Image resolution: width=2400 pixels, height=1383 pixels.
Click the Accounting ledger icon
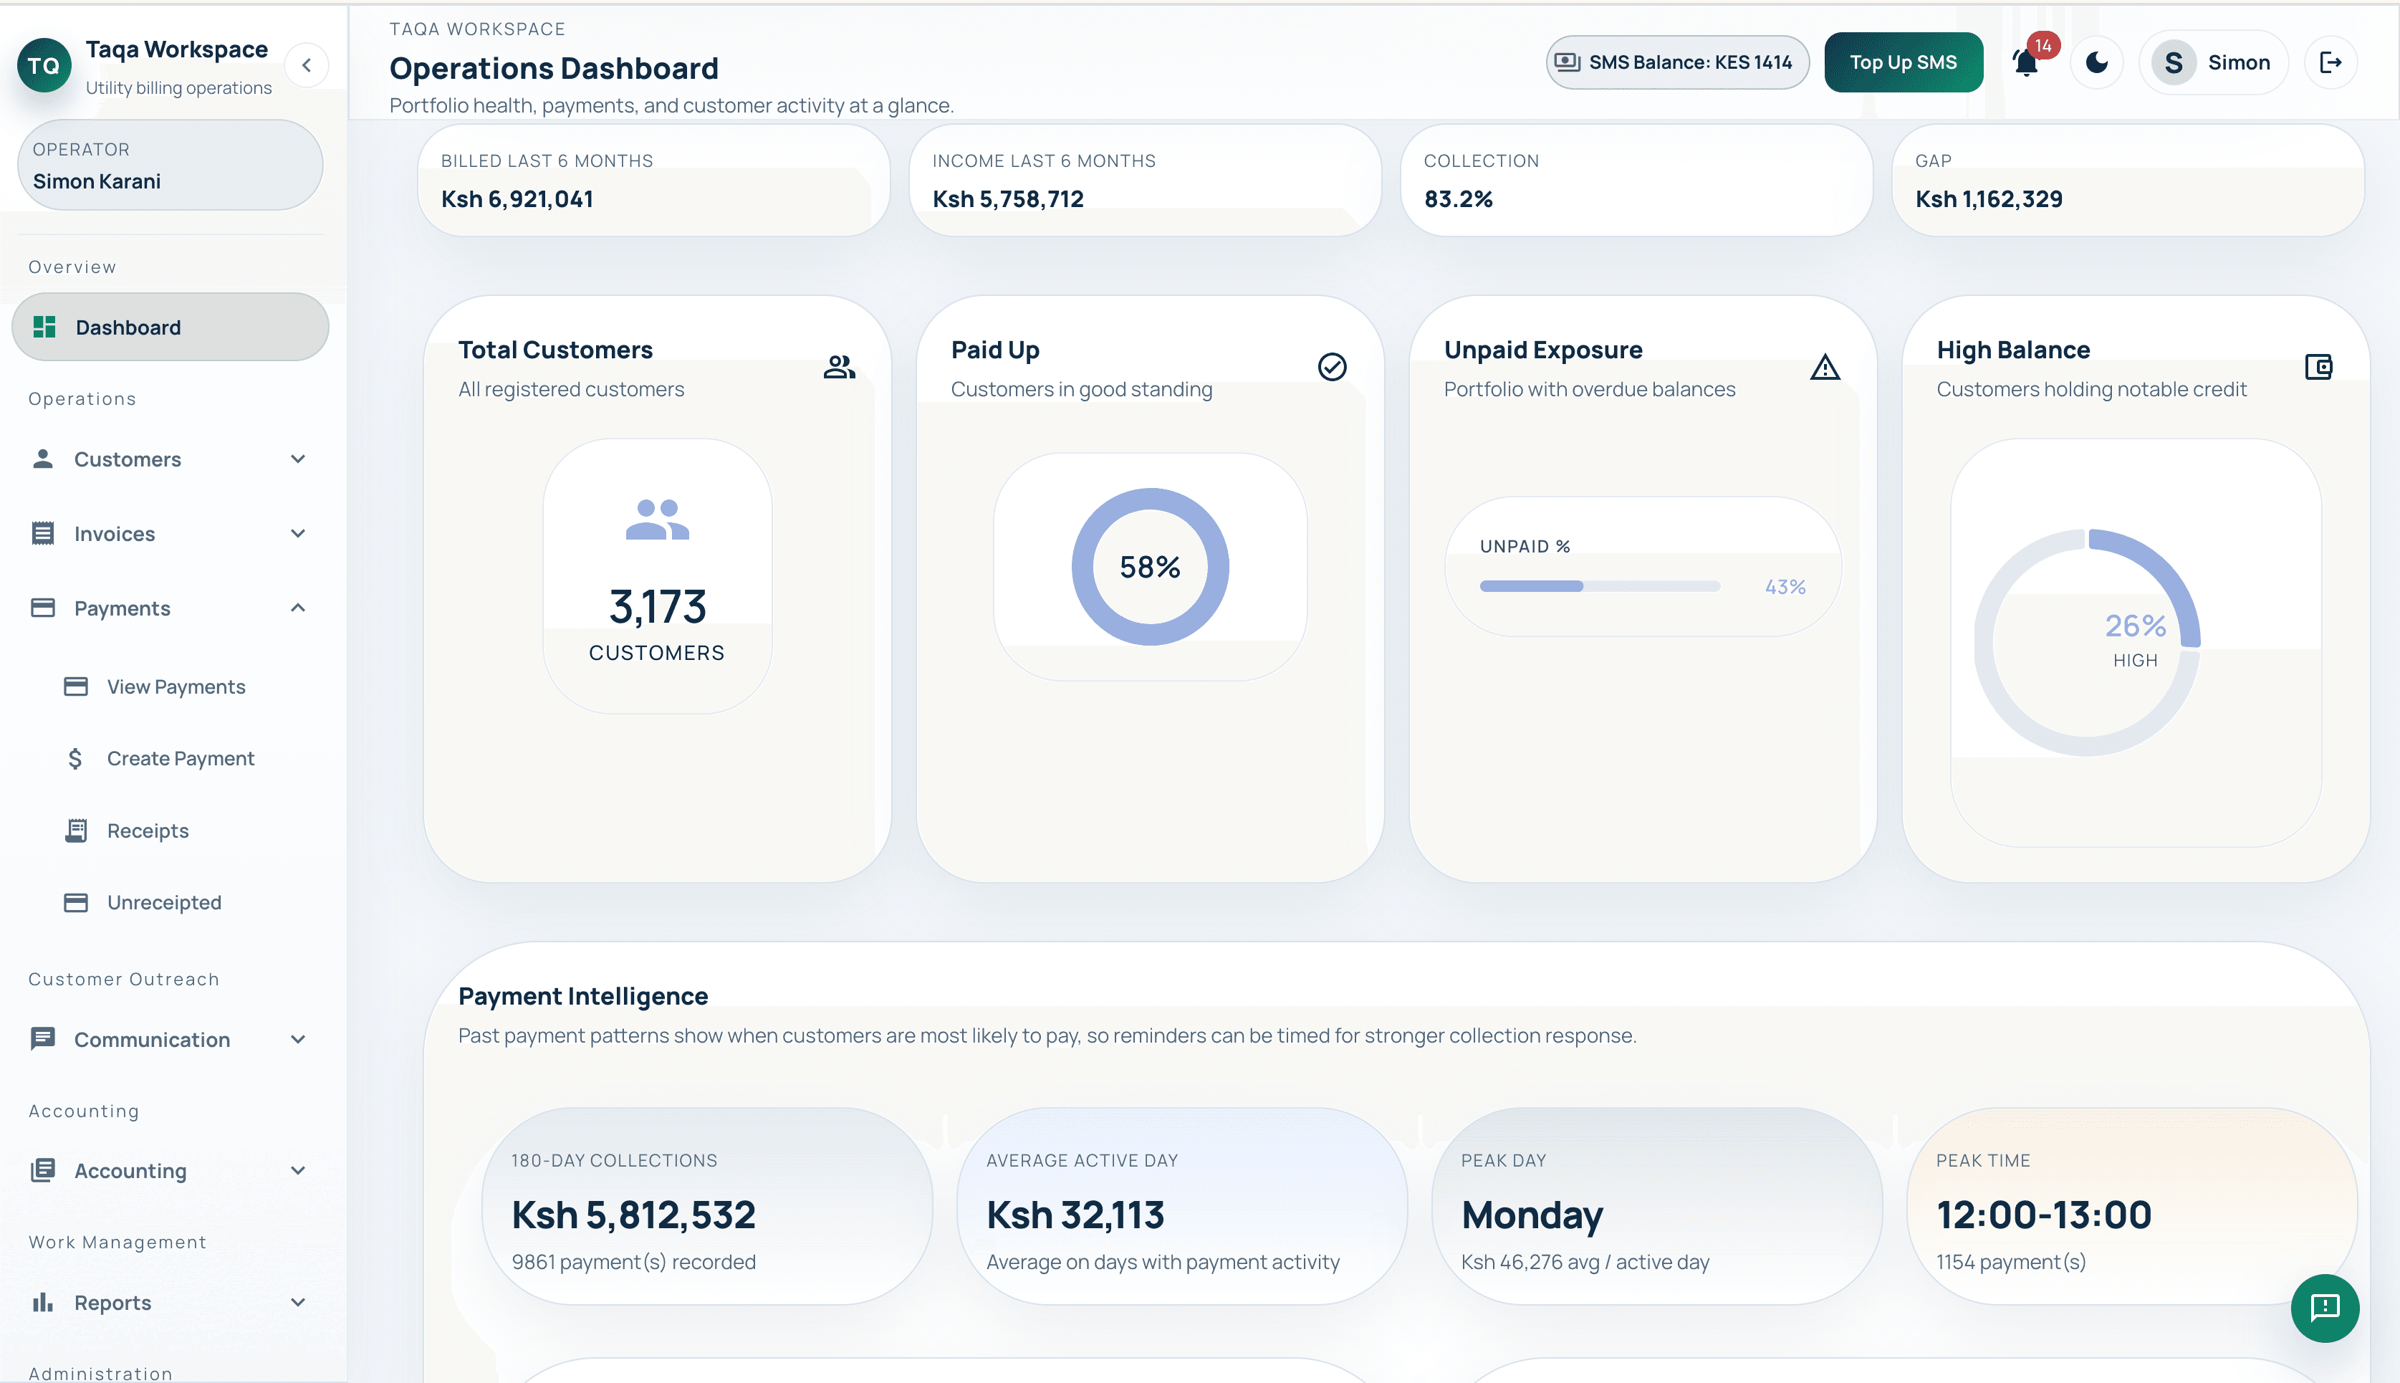(x=43, y=1170)
